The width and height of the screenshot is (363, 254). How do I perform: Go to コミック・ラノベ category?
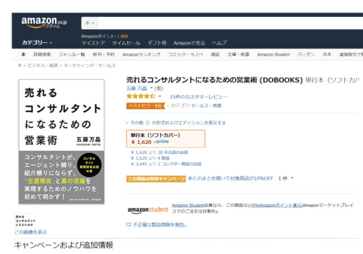(185, 55)
